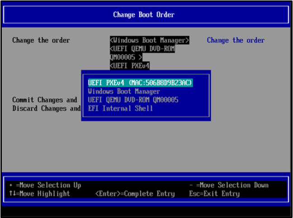Select EFI Internal Shell popup entry
This screenshot has height=218, width=293.
coord(120,109)
